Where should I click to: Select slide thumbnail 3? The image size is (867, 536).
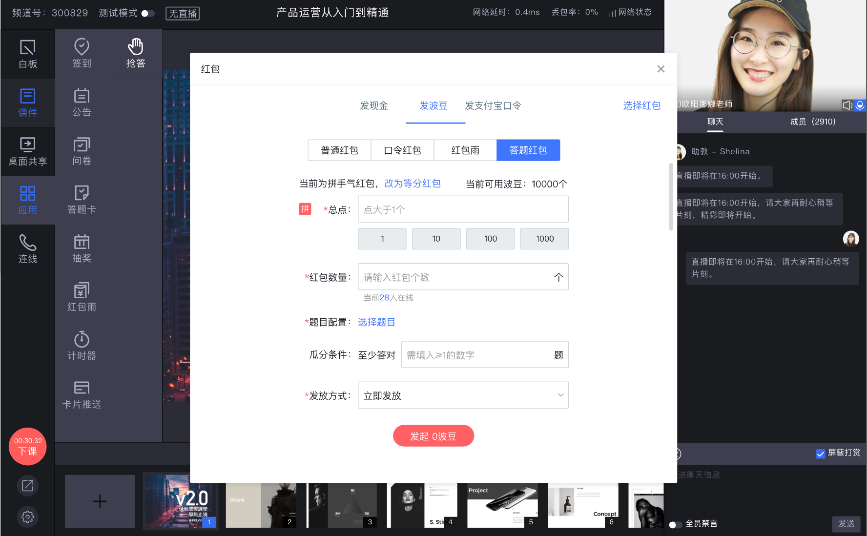[x=342, y=505]
